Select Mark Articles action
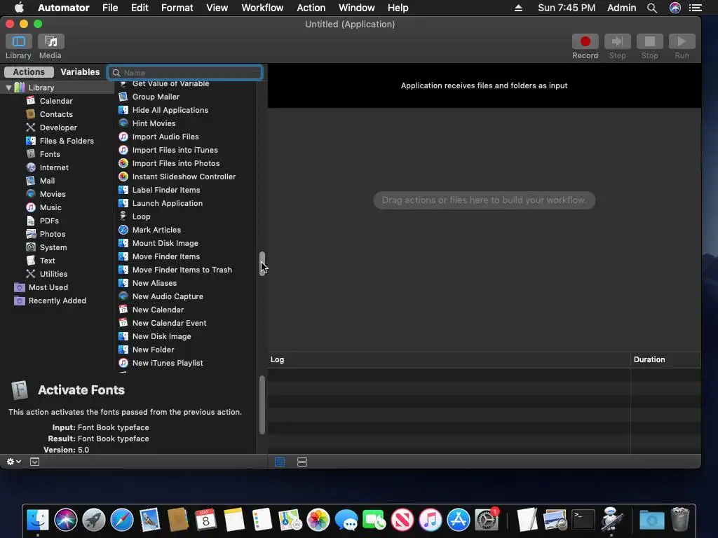The height and width of the screenshot is (538, 718). coord(156,229)
